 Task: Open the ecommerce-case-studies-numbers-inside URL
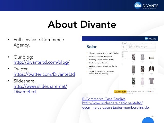point(115,105)
